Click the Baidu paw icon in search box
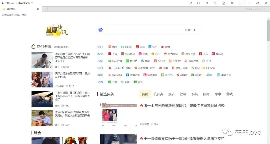The height and width of the screenshot is (144, 270). [x=100, y=30]
